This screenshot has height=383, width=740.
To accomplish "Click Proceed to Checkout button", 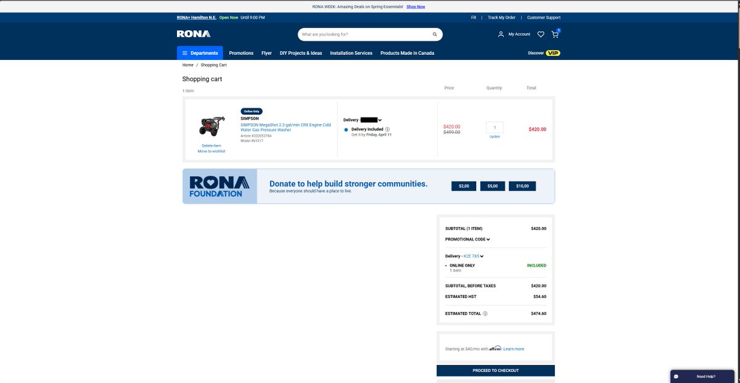I will (x=496, y=371).
